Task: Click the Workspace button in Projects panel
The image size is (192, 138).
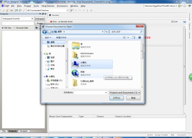Action: pyautogui.click(x=40, y=19)
